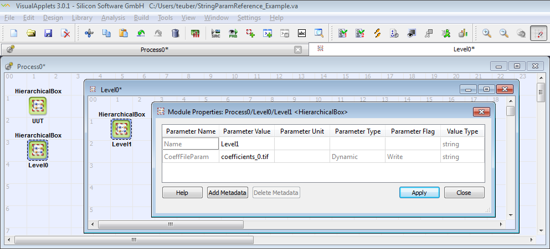
Task: Select the Level1 HierarchicalBox module
Action: click(x=121, y=130)
